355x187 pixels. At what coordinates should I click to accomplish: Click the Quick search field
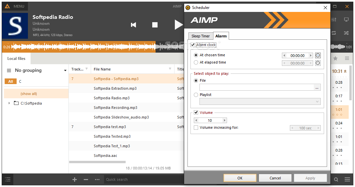click(x=144, y=180)
